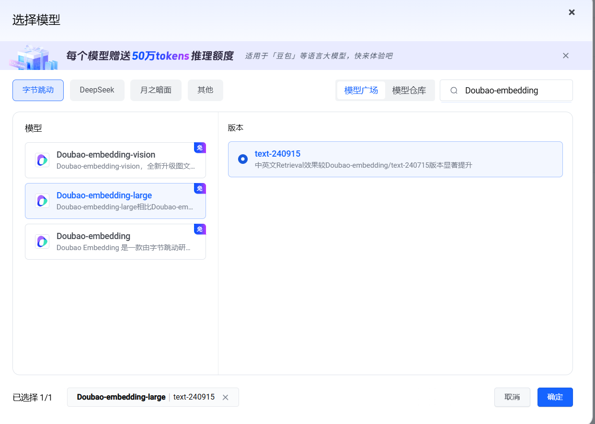Click the 免 badge on Doubao-embedding-vision
This screenshot has width=595, height=424.
pyautogui.click(x=200, y=148)
